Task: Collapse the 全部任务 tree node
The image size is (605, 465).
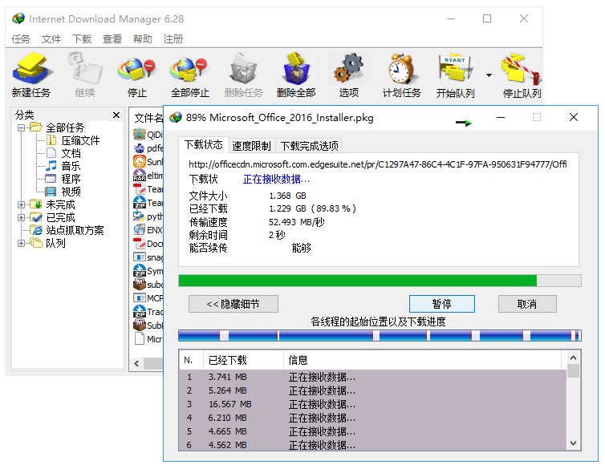Action: (x=21, y=127)
